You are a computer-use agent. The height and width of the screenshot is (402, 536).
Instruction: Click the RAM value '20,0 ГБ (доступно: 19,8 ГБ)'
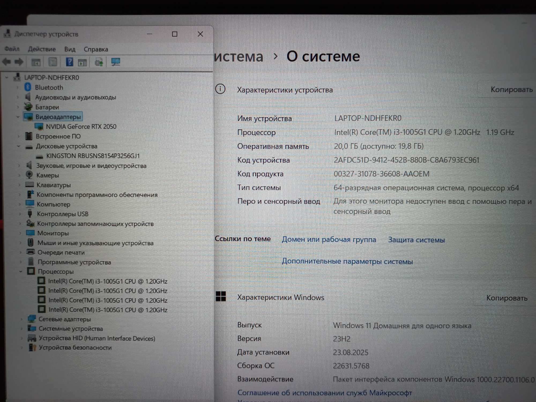click(379, 146)
